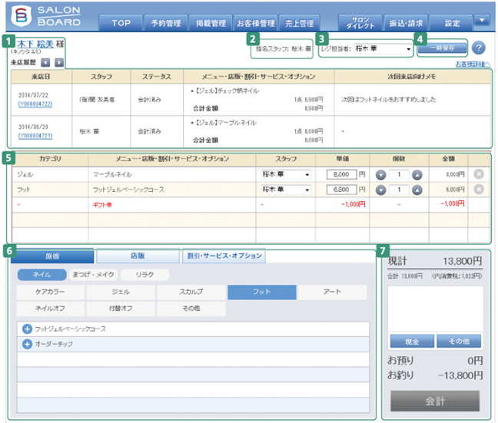Image resolution: width=498 pixels, height=423 pixels.
Task: Open staff dropdown in マーブルネイル row
Action: 285,174
